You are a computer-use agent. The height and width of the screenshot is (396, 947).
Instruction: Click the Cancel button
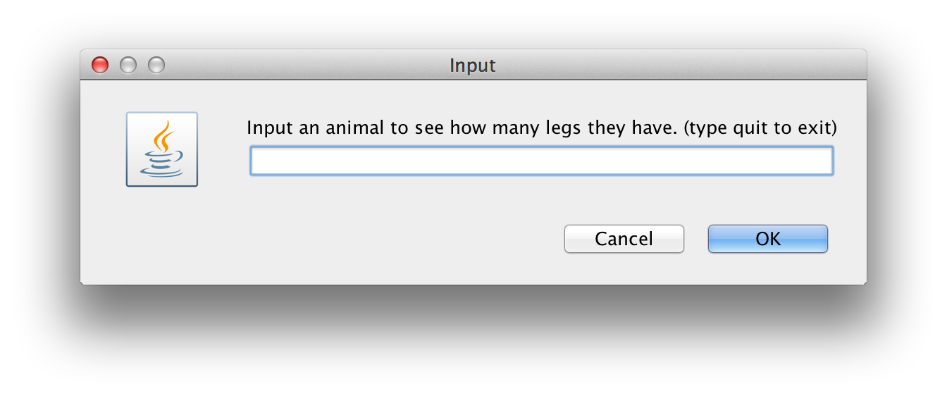[x=624, y=239]
